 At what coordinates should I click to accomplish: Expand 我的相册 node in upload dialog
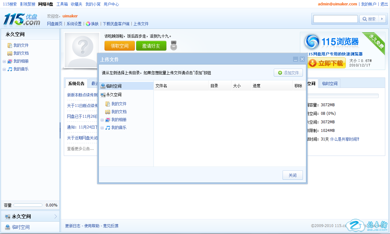pos(102,120)
